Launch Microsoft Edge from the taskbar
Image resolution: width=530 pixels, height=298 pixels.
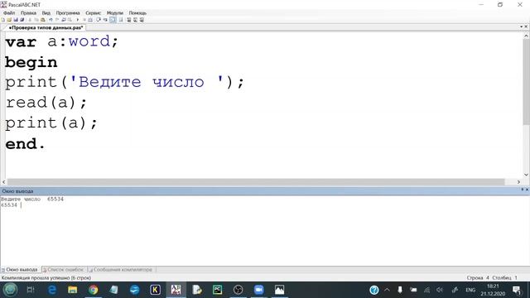pos(51,290)
